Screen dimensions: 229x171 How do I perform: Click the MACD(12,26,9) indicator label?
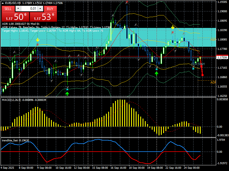pos(11,100)
